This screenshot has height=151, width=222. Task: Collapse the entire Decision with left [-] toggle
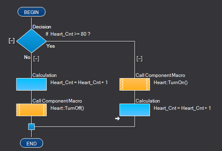click(12, 41)
